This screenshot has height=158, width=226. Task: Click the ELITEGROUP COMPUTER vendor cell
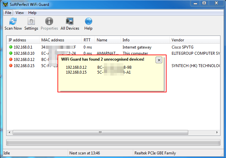[196, 53]
